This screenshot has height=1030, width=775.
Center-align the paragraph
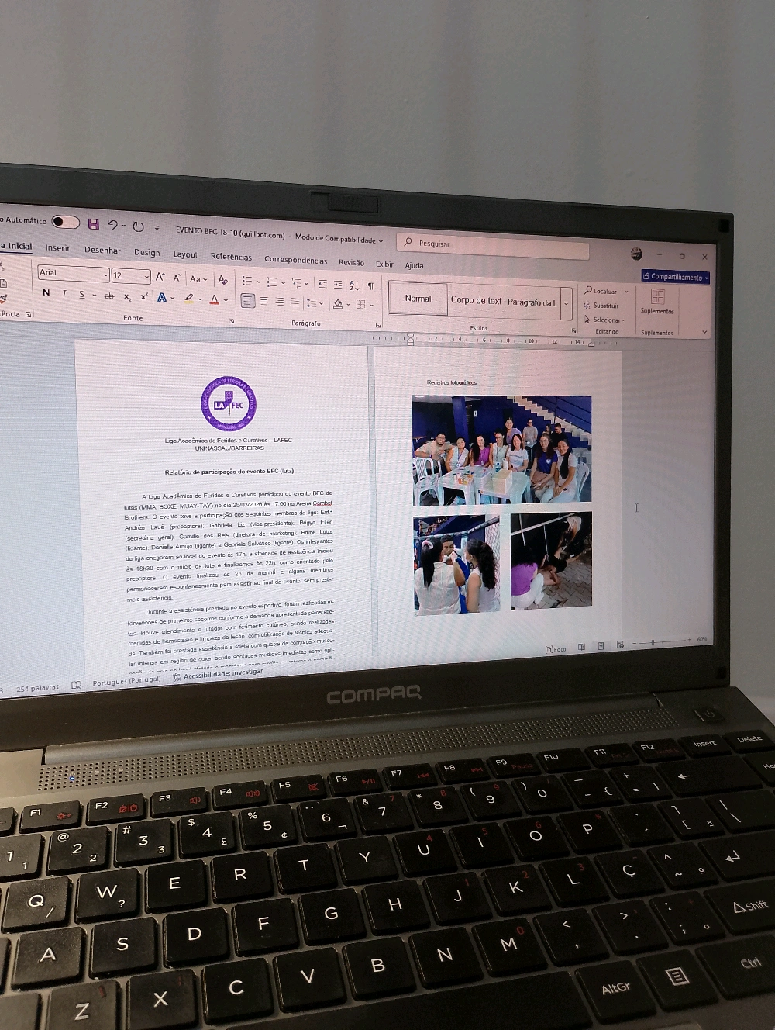[263, 301]
